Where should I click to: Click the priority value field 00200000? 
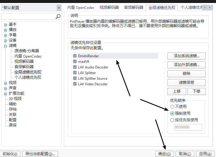tap(188, 127)
